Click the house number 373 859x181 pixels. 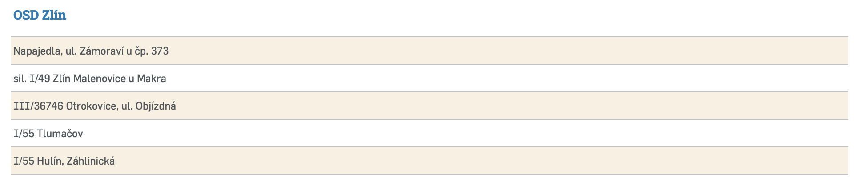[x=160, y=51]
